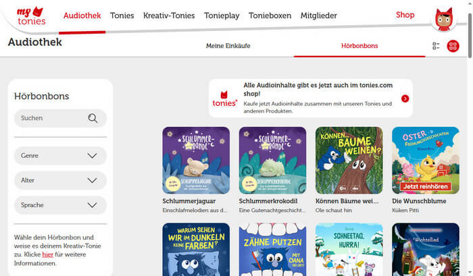Follow the 'hier' link for information
Screen dimensions: 473x276
pyautogui.click(x=48, y=254)
